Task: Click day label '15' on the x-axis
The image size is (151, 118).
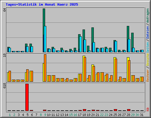Action: pos(71,115)
